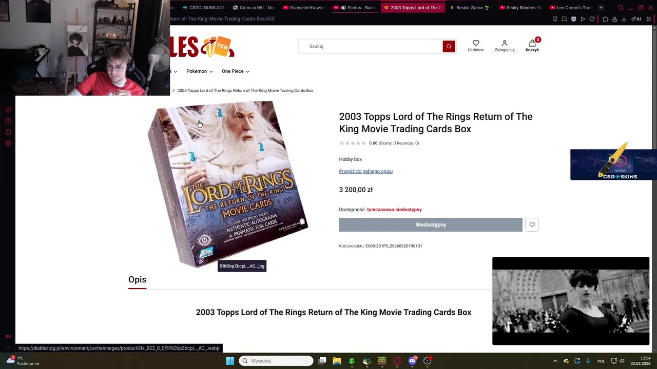
Task: Open the browser AI assistant icon
Action: [x=636, y=19]
